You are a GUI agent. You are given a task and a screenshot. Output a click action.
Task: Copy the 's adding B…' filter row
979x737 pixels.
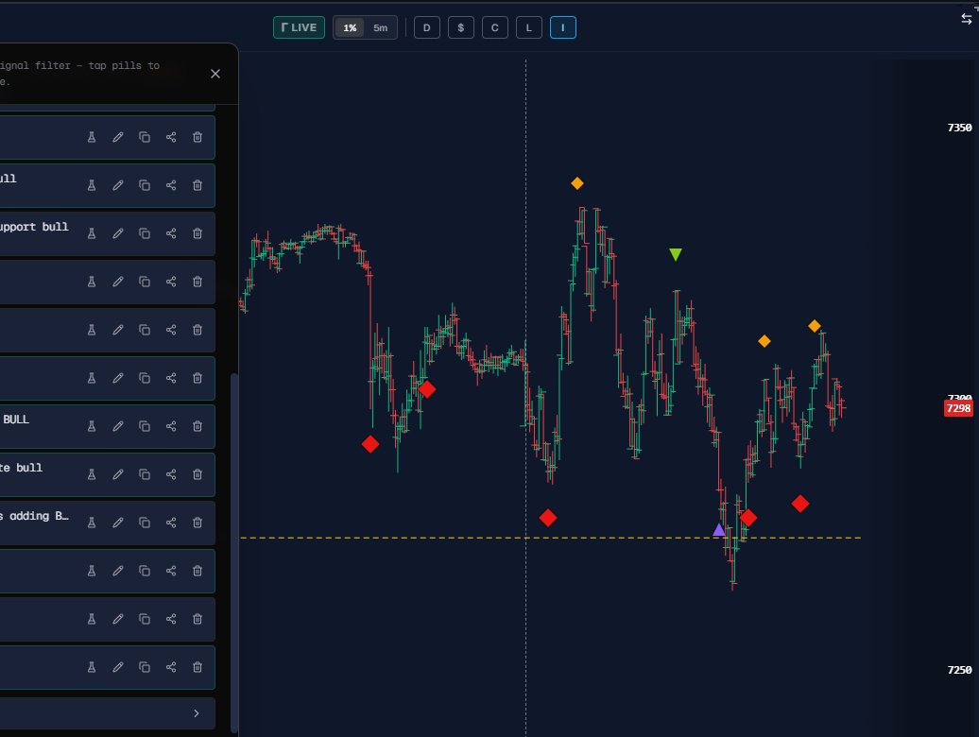point(145,523)
